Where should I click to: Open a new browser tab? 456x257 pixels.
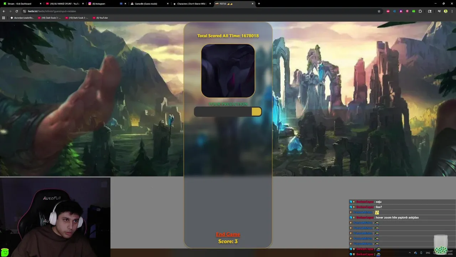[x=259, y=4]
